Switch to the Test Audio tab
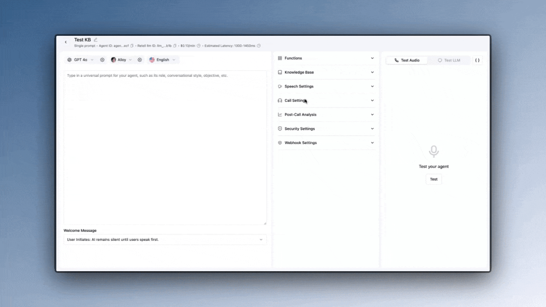 [x=407, y=60]
